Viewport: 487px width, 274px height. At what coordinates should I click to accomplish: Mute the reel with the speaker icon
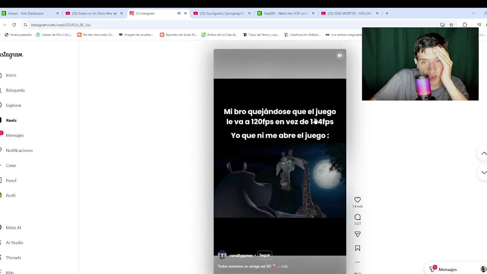pos(340,56)
